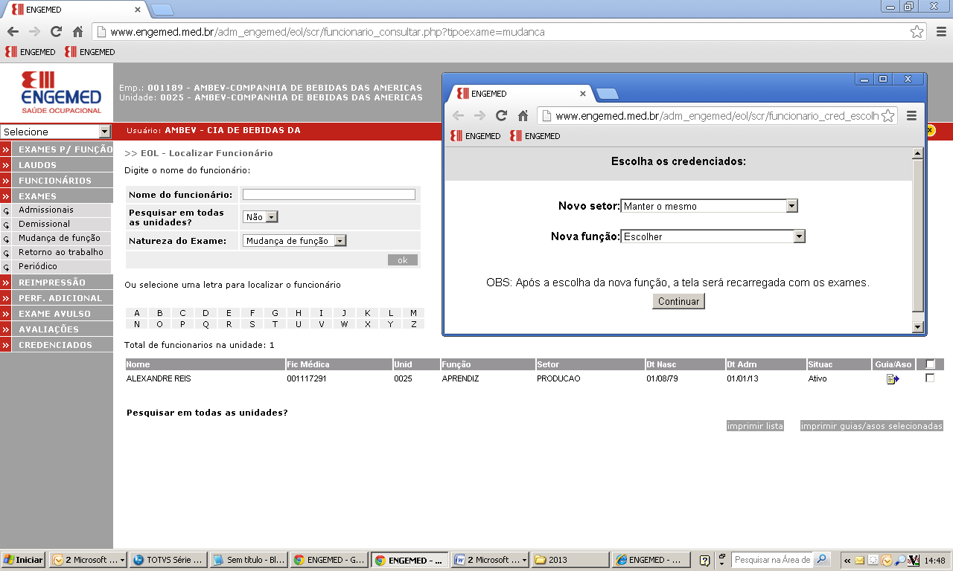
Task: Click the popup scrollbar up arrow
Action: point(917,153)
